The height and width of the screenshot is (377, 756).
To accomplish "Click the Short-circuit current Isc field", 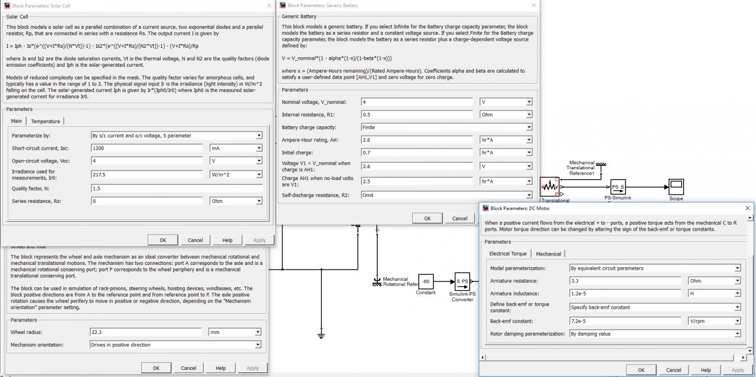I will [146, 148].
